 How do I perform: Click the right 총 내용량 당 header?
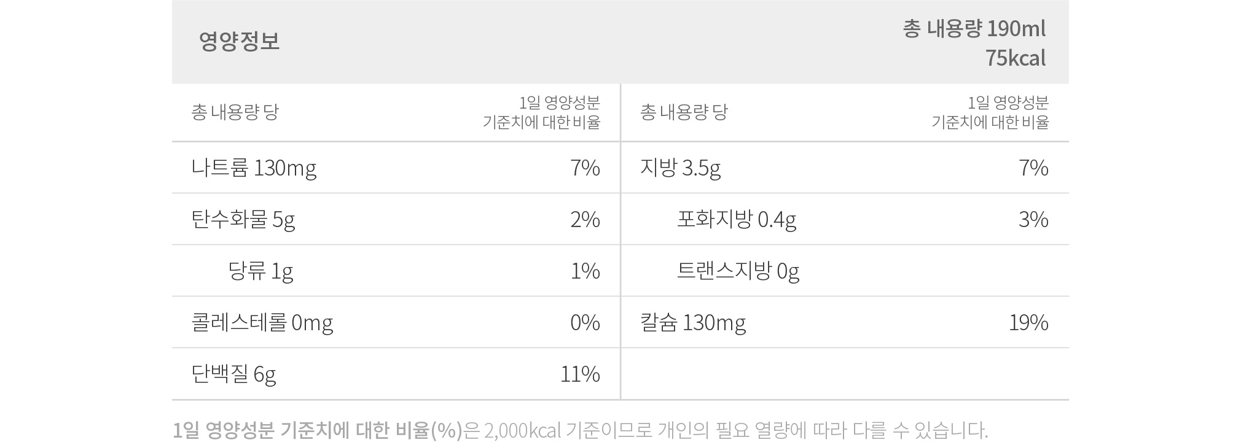pos(683,112)
